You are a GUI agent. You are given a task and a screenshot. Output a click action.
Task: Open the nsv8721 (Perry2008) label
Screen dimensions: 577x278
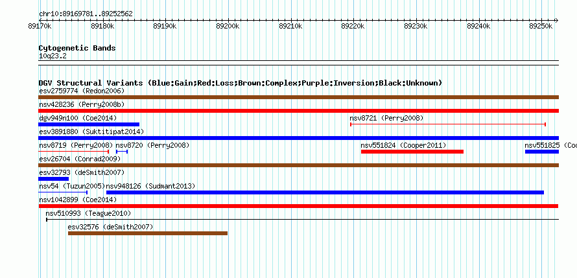pyautogui.click(x=386, y=118)
